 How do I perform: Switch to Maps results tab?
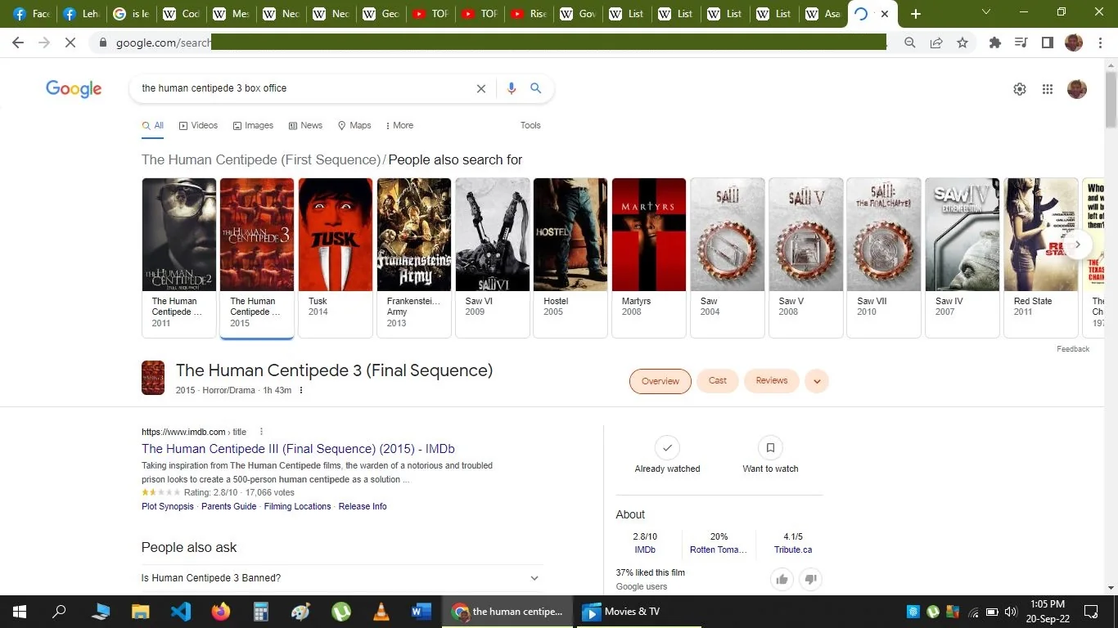coord(354,126)
